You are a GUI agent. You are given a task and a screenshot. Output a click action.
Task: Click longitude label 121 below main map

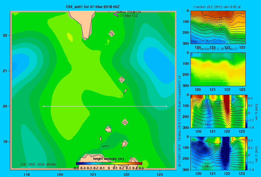pyautogui.click(x=93, y=174)
